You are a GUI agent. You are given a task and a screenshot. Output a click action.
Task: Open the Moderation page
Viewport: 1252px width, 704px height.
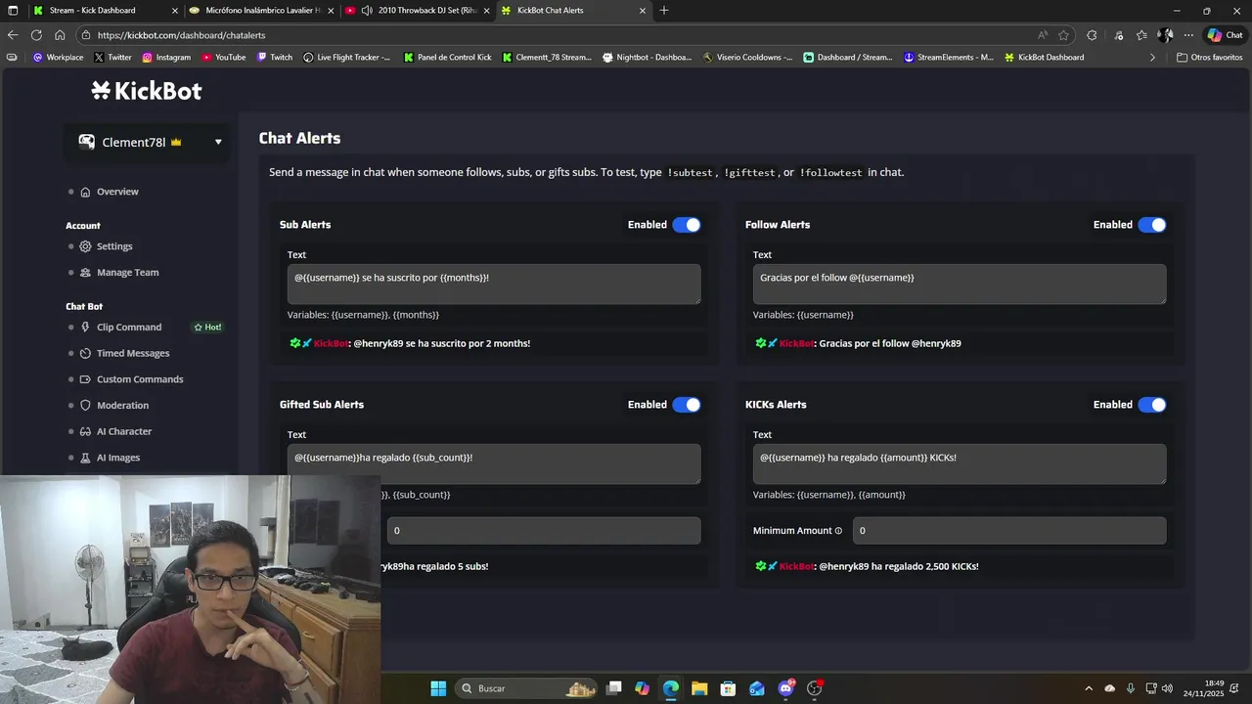pos(122,406)
